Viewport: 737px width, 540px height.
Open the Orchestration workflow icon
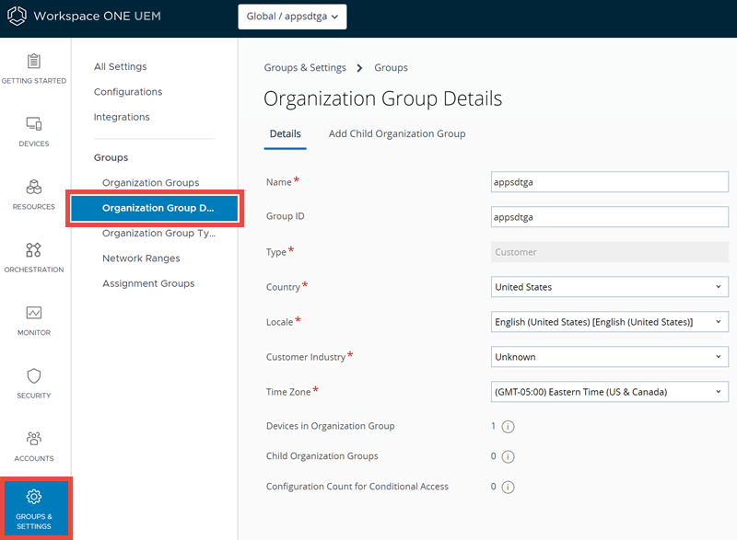(x=34, y=249)
